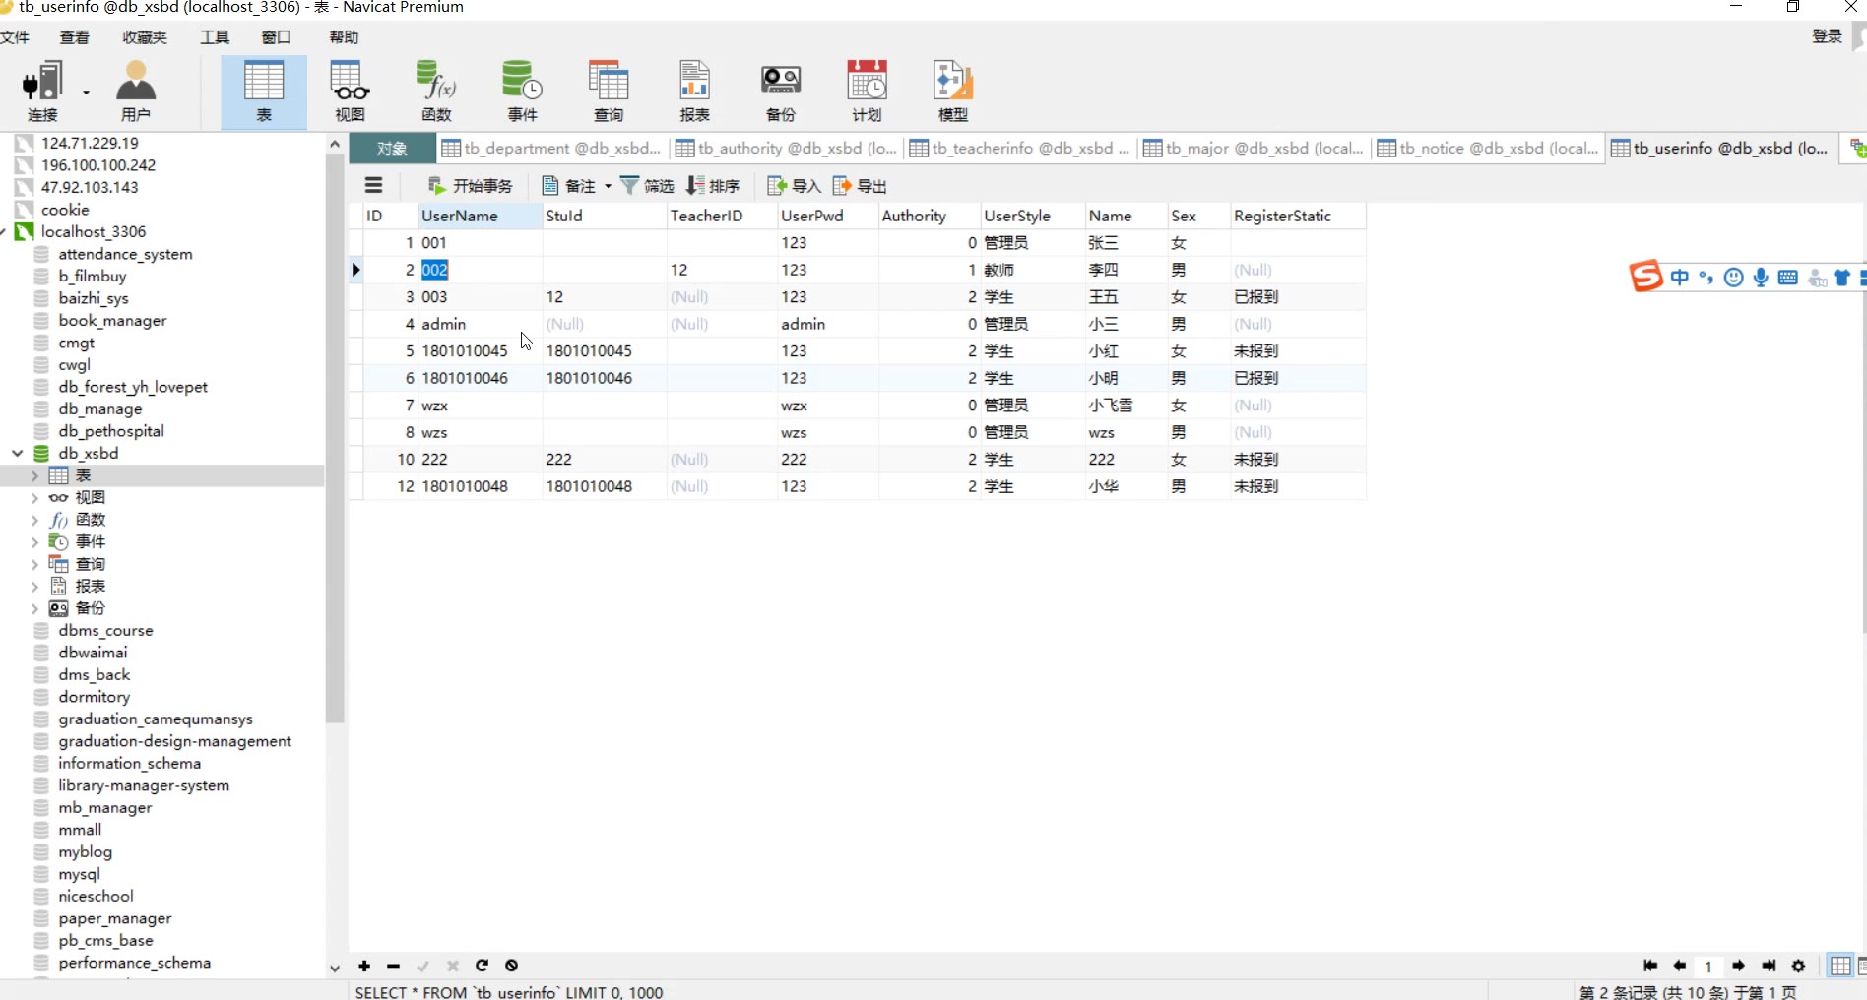Switch to the tb_notice tab
Viewport: 1867px width, 1000px height.
[1488, 149]
